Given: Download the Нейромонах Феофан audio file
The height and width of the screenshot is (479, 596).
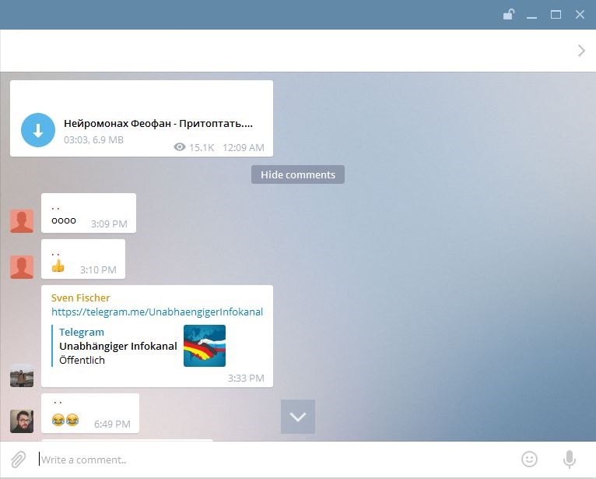Looking at the screenshot, I should click(38, 130).
